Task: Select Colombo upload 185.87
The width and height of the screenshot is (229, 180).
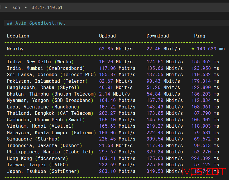Action: click(107, 74)
